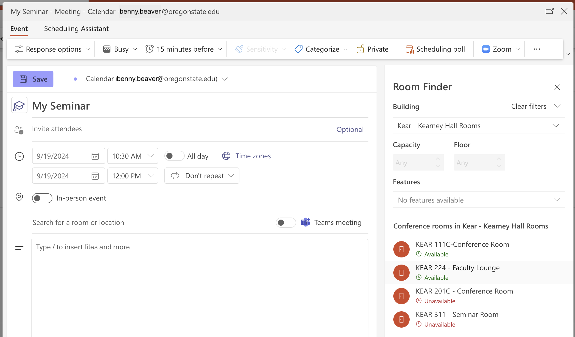575x337 pixels.
Task: Click the Time zones globe icon
Action: [226, 156]
